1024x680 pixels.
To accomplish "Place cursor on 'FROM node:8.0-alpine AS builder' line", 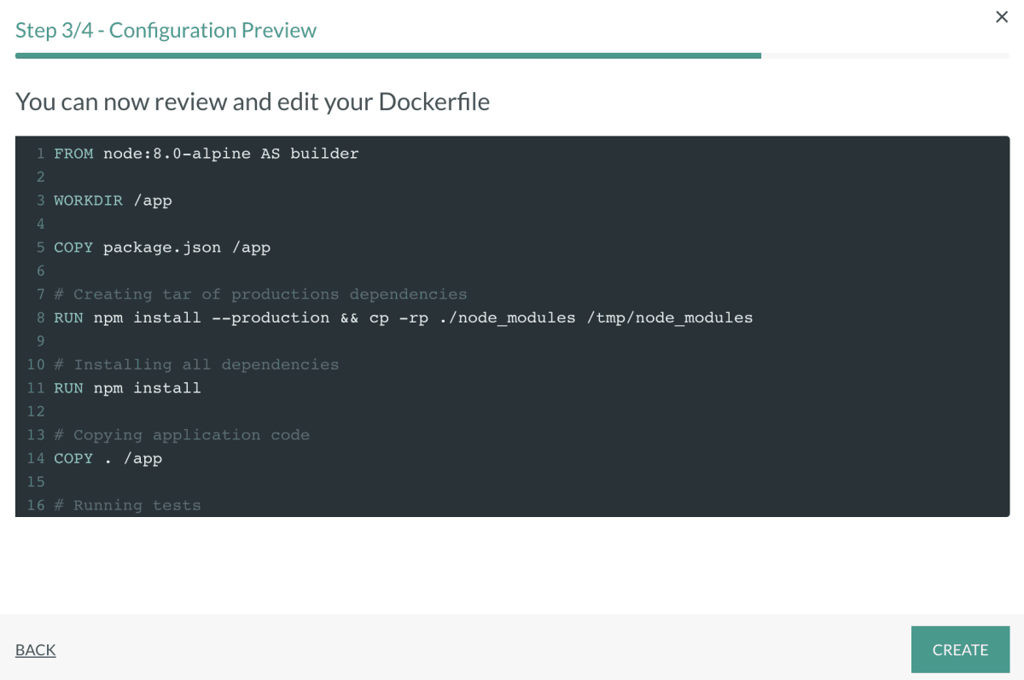I will pos(206,154).
